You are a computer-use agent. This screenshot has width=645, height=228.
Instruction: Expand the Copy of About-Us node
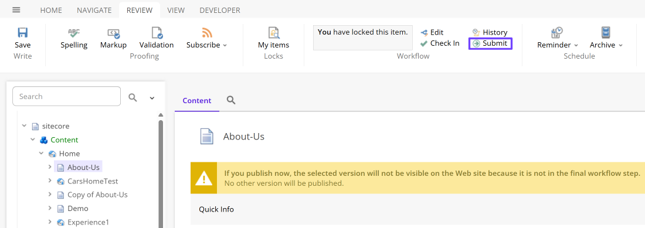[50, 195]
